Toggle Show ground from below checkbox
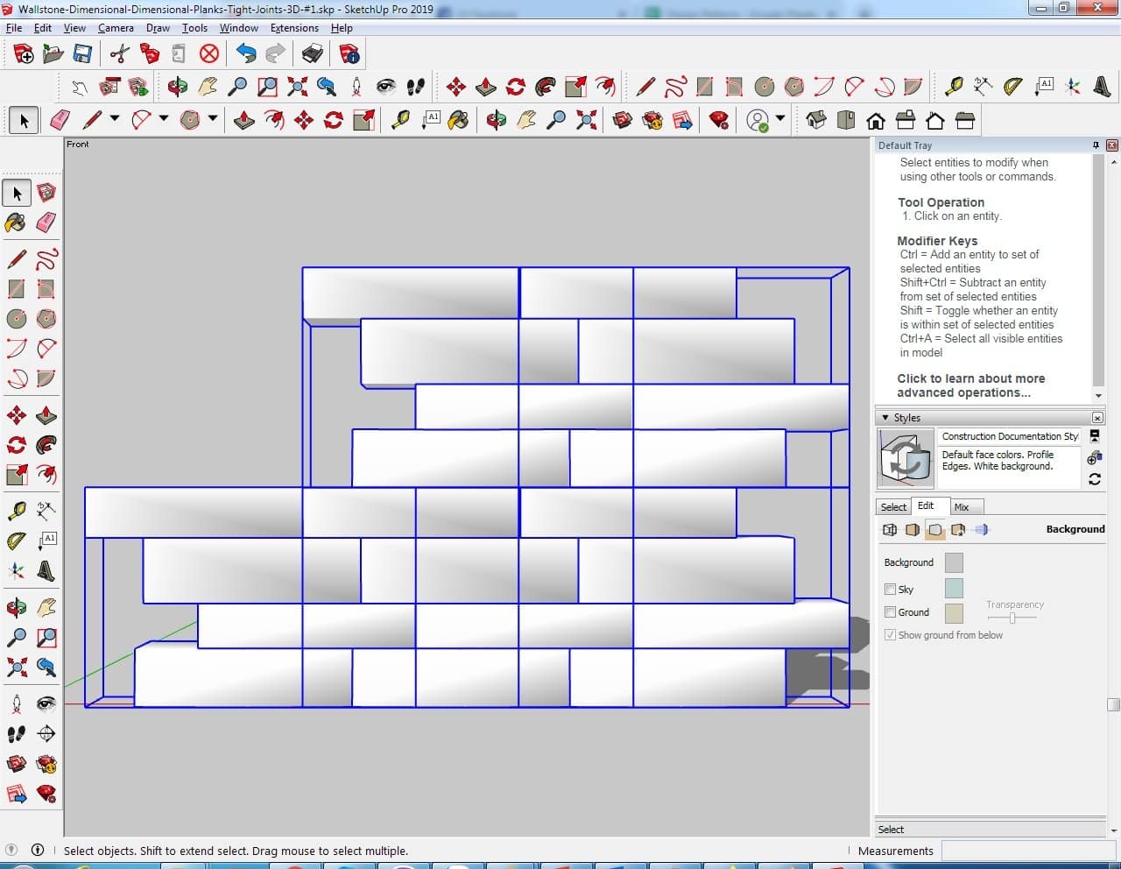1121x869 pixels. (x=890, y=635)
